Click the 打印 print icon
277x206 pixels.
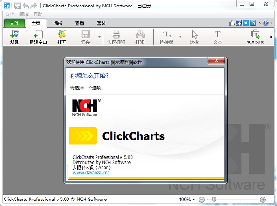(140, 37)
